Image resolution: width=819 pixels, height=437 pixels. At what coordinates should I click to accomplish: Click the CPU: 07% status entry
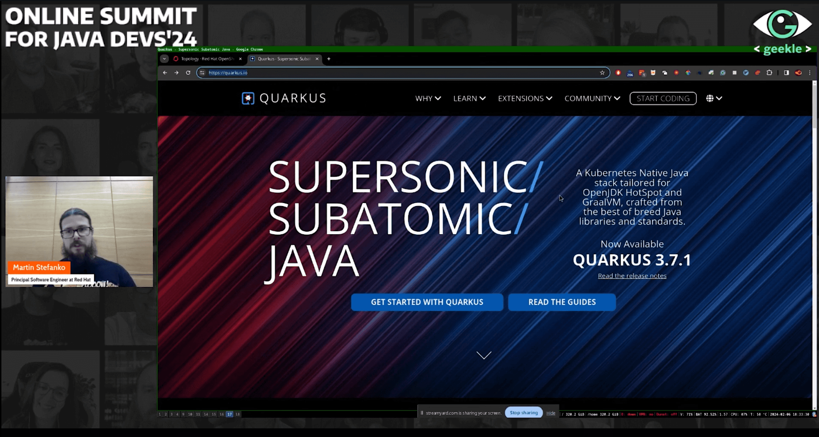(739, 414)
